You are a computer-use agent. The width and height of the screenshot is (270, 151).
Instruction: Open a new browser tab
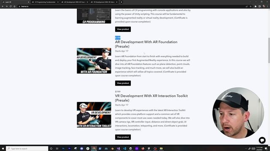(x=121, y=2)
